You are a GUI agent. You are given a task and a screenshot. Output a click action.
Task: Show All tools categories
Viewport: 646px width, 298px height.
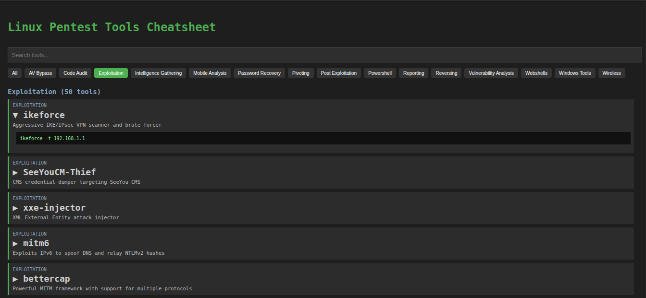tap(14, 72)
